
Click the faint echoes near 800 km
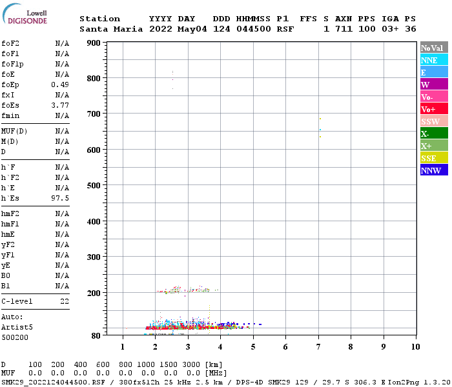tap(172, 80)
